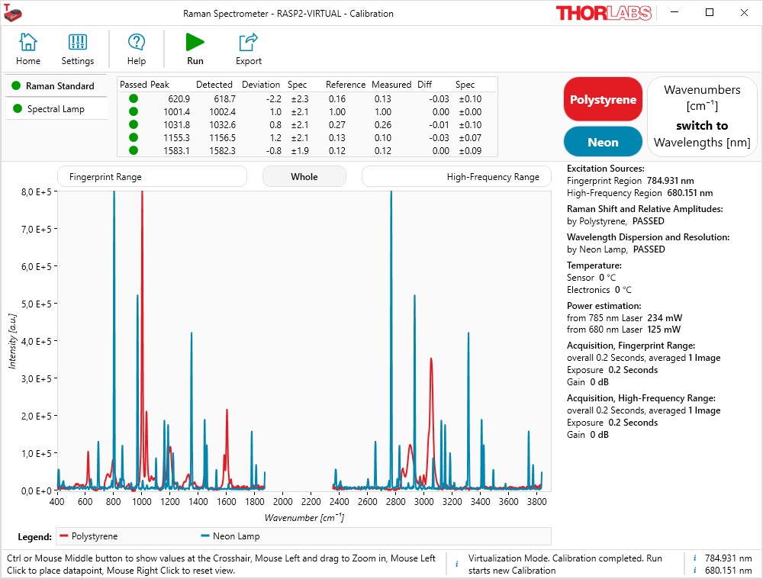This screenshot has width=763, height=579.
Task: Click the detected value 1582.3
Action: [x=222, y=151]
